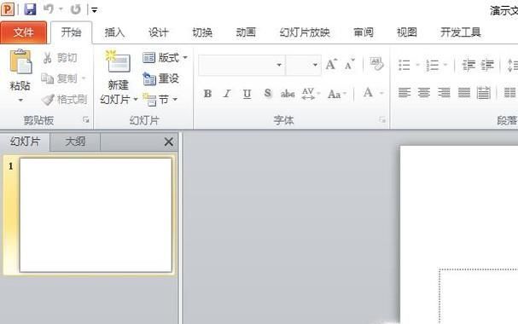The height and width of the screenshot is (324, 518).
Task: Select the 开始 (Home) tab
Action: (x=71, y=32)
